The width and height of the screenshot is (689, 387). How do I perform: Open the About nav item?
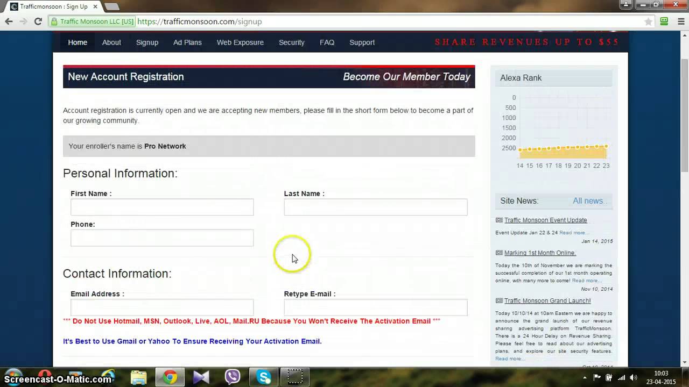[x=111, y=42]
